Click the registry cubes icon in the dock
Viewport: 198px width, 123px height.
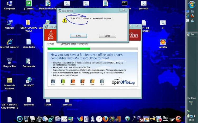[x=51, y=119]
